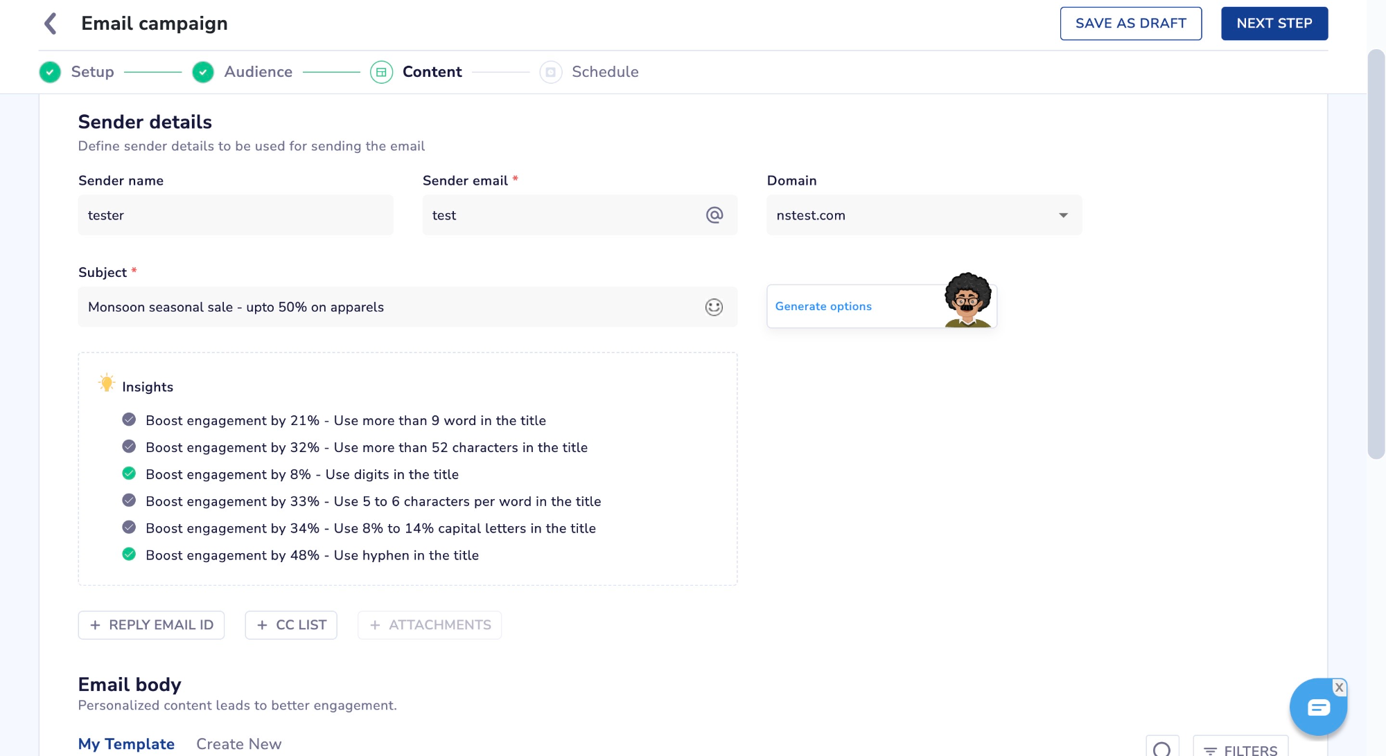This screenshot has width=1386, height=756.
Task: Open the chat support bubble
Action: pos(1317,708)
